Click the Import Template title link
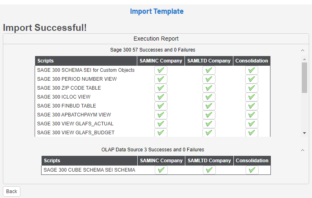This screenshot has width=312, height=198. pyautogui.click(x=156, y=11)
